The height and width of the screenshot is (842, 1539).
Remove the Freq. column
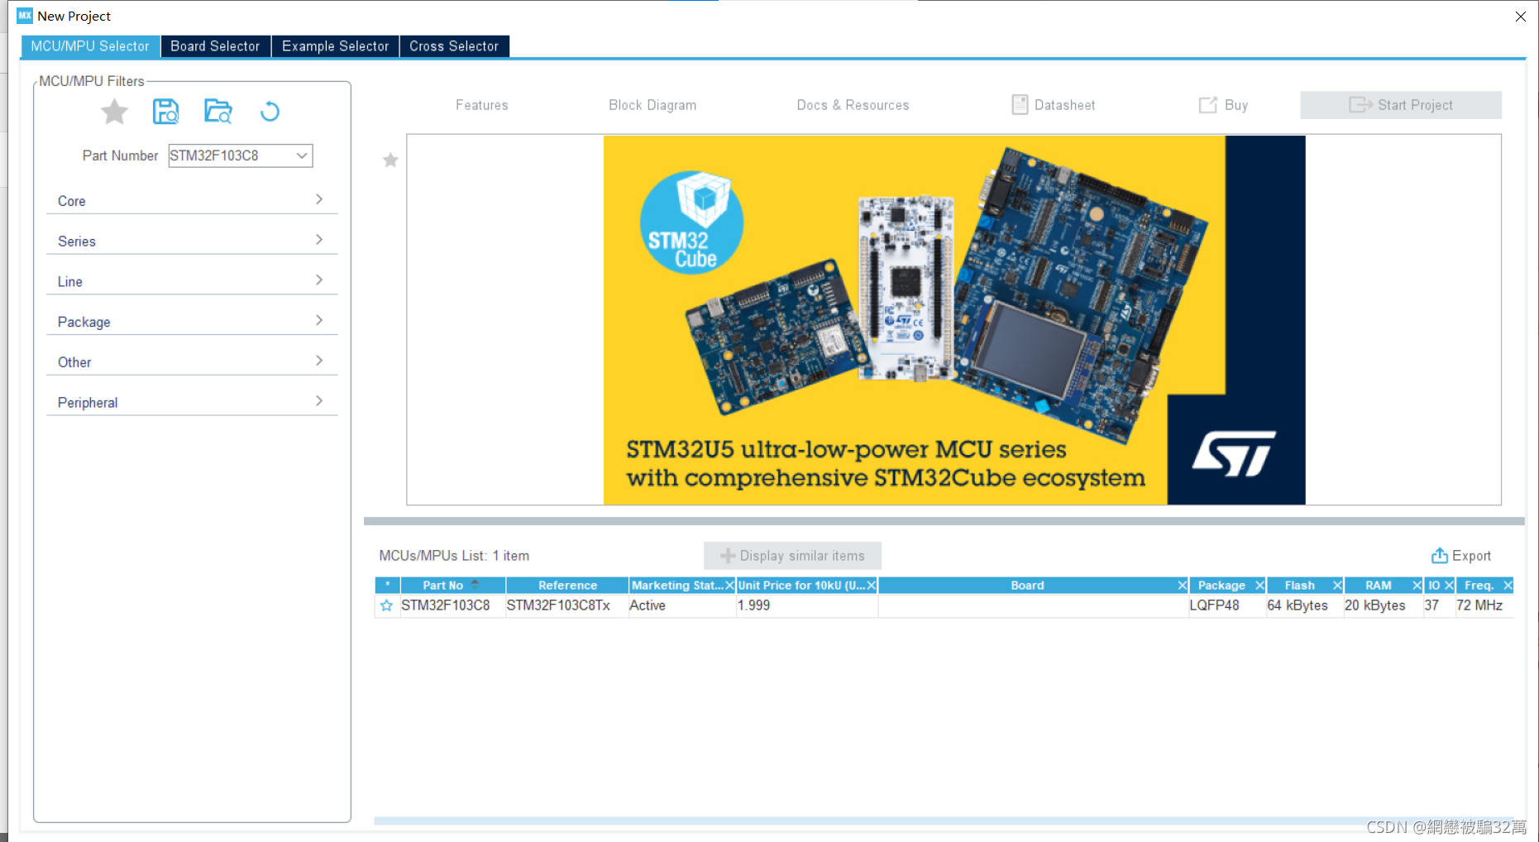pyautogui.click(x=1508, y=586)
